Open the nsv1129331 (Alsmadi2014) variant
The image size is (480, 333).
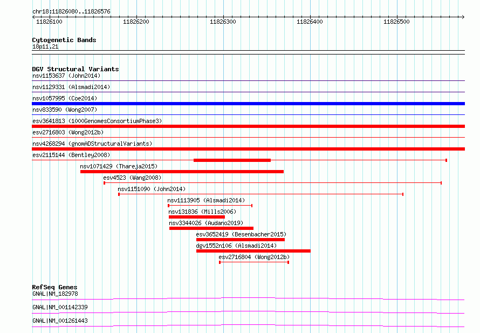(x=71, y=87)
